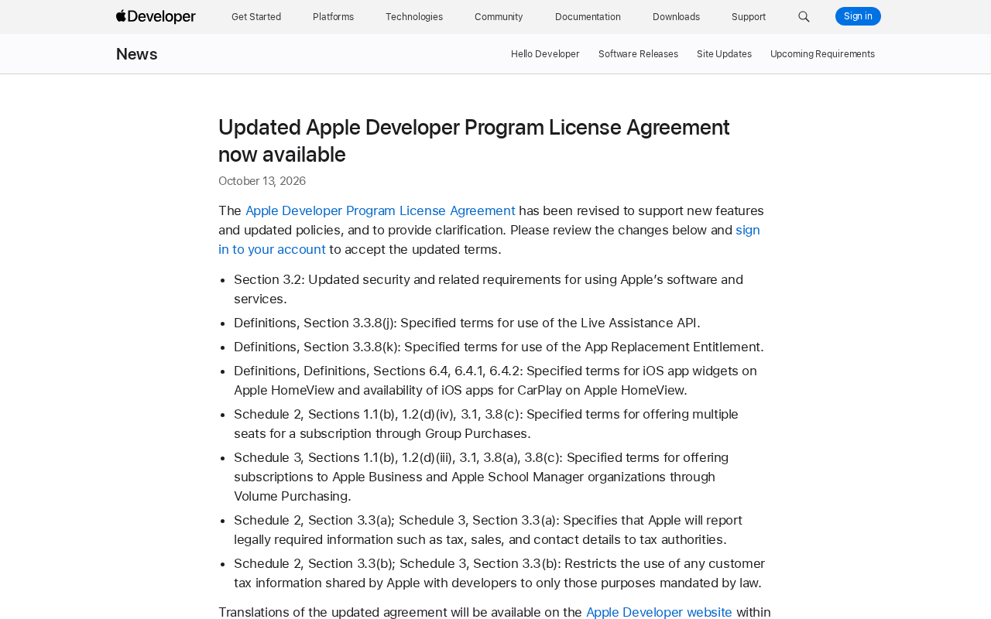This screenshot has height=619, width=991.
Task: Click the Live Assistance API bullet text
Action: 467,323
